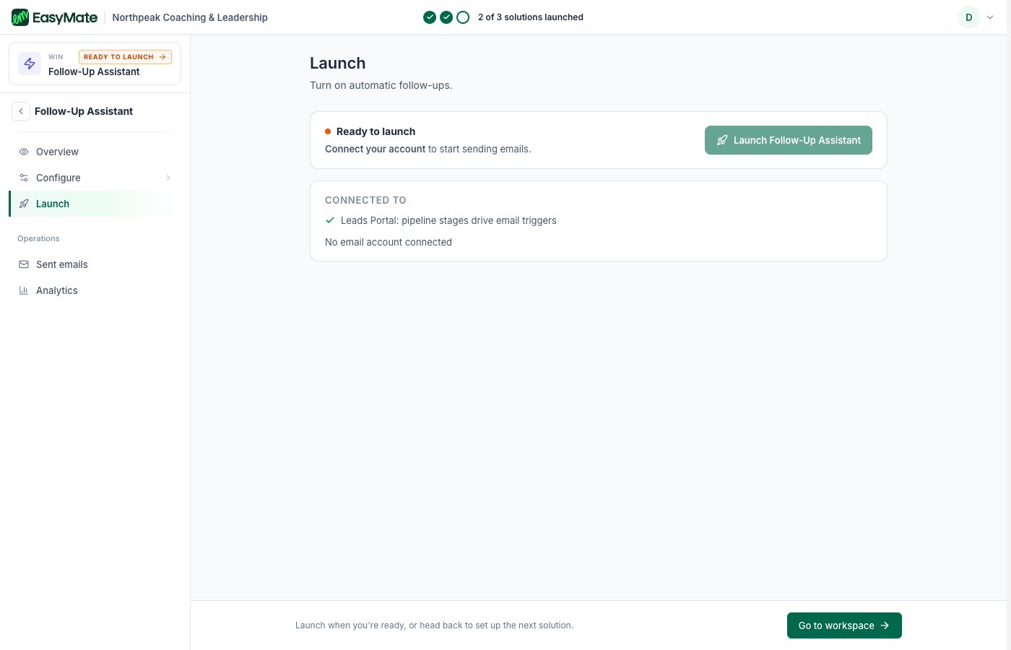Viewport: 1011px width, 650px height.
Task: Click the 'Operations' section label
Action: pyautogui.click(x=38, y=238)
